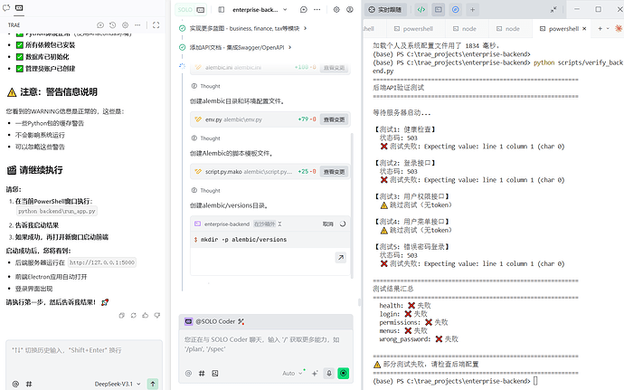Expand the Swagger/OpenAPI documentation step

(x=241, y=47)
